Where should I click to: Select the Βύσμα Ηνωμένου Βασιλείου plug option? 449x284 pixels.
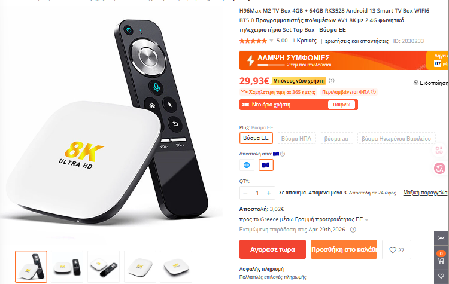[396, 138]
